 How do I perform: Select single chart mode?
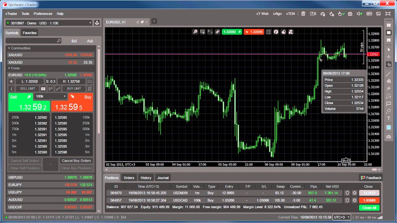tap(389, 33)
